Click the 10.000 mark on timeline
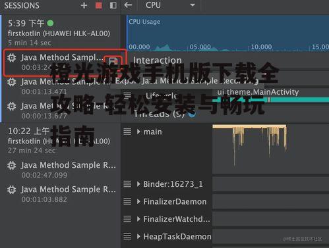Screen dimensions: 329x248 click(261, 47)
